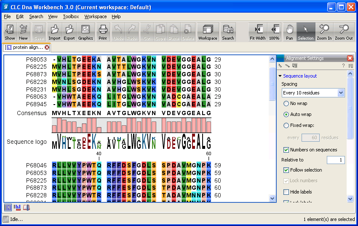Click the New toolbar icon

[23, 32]
